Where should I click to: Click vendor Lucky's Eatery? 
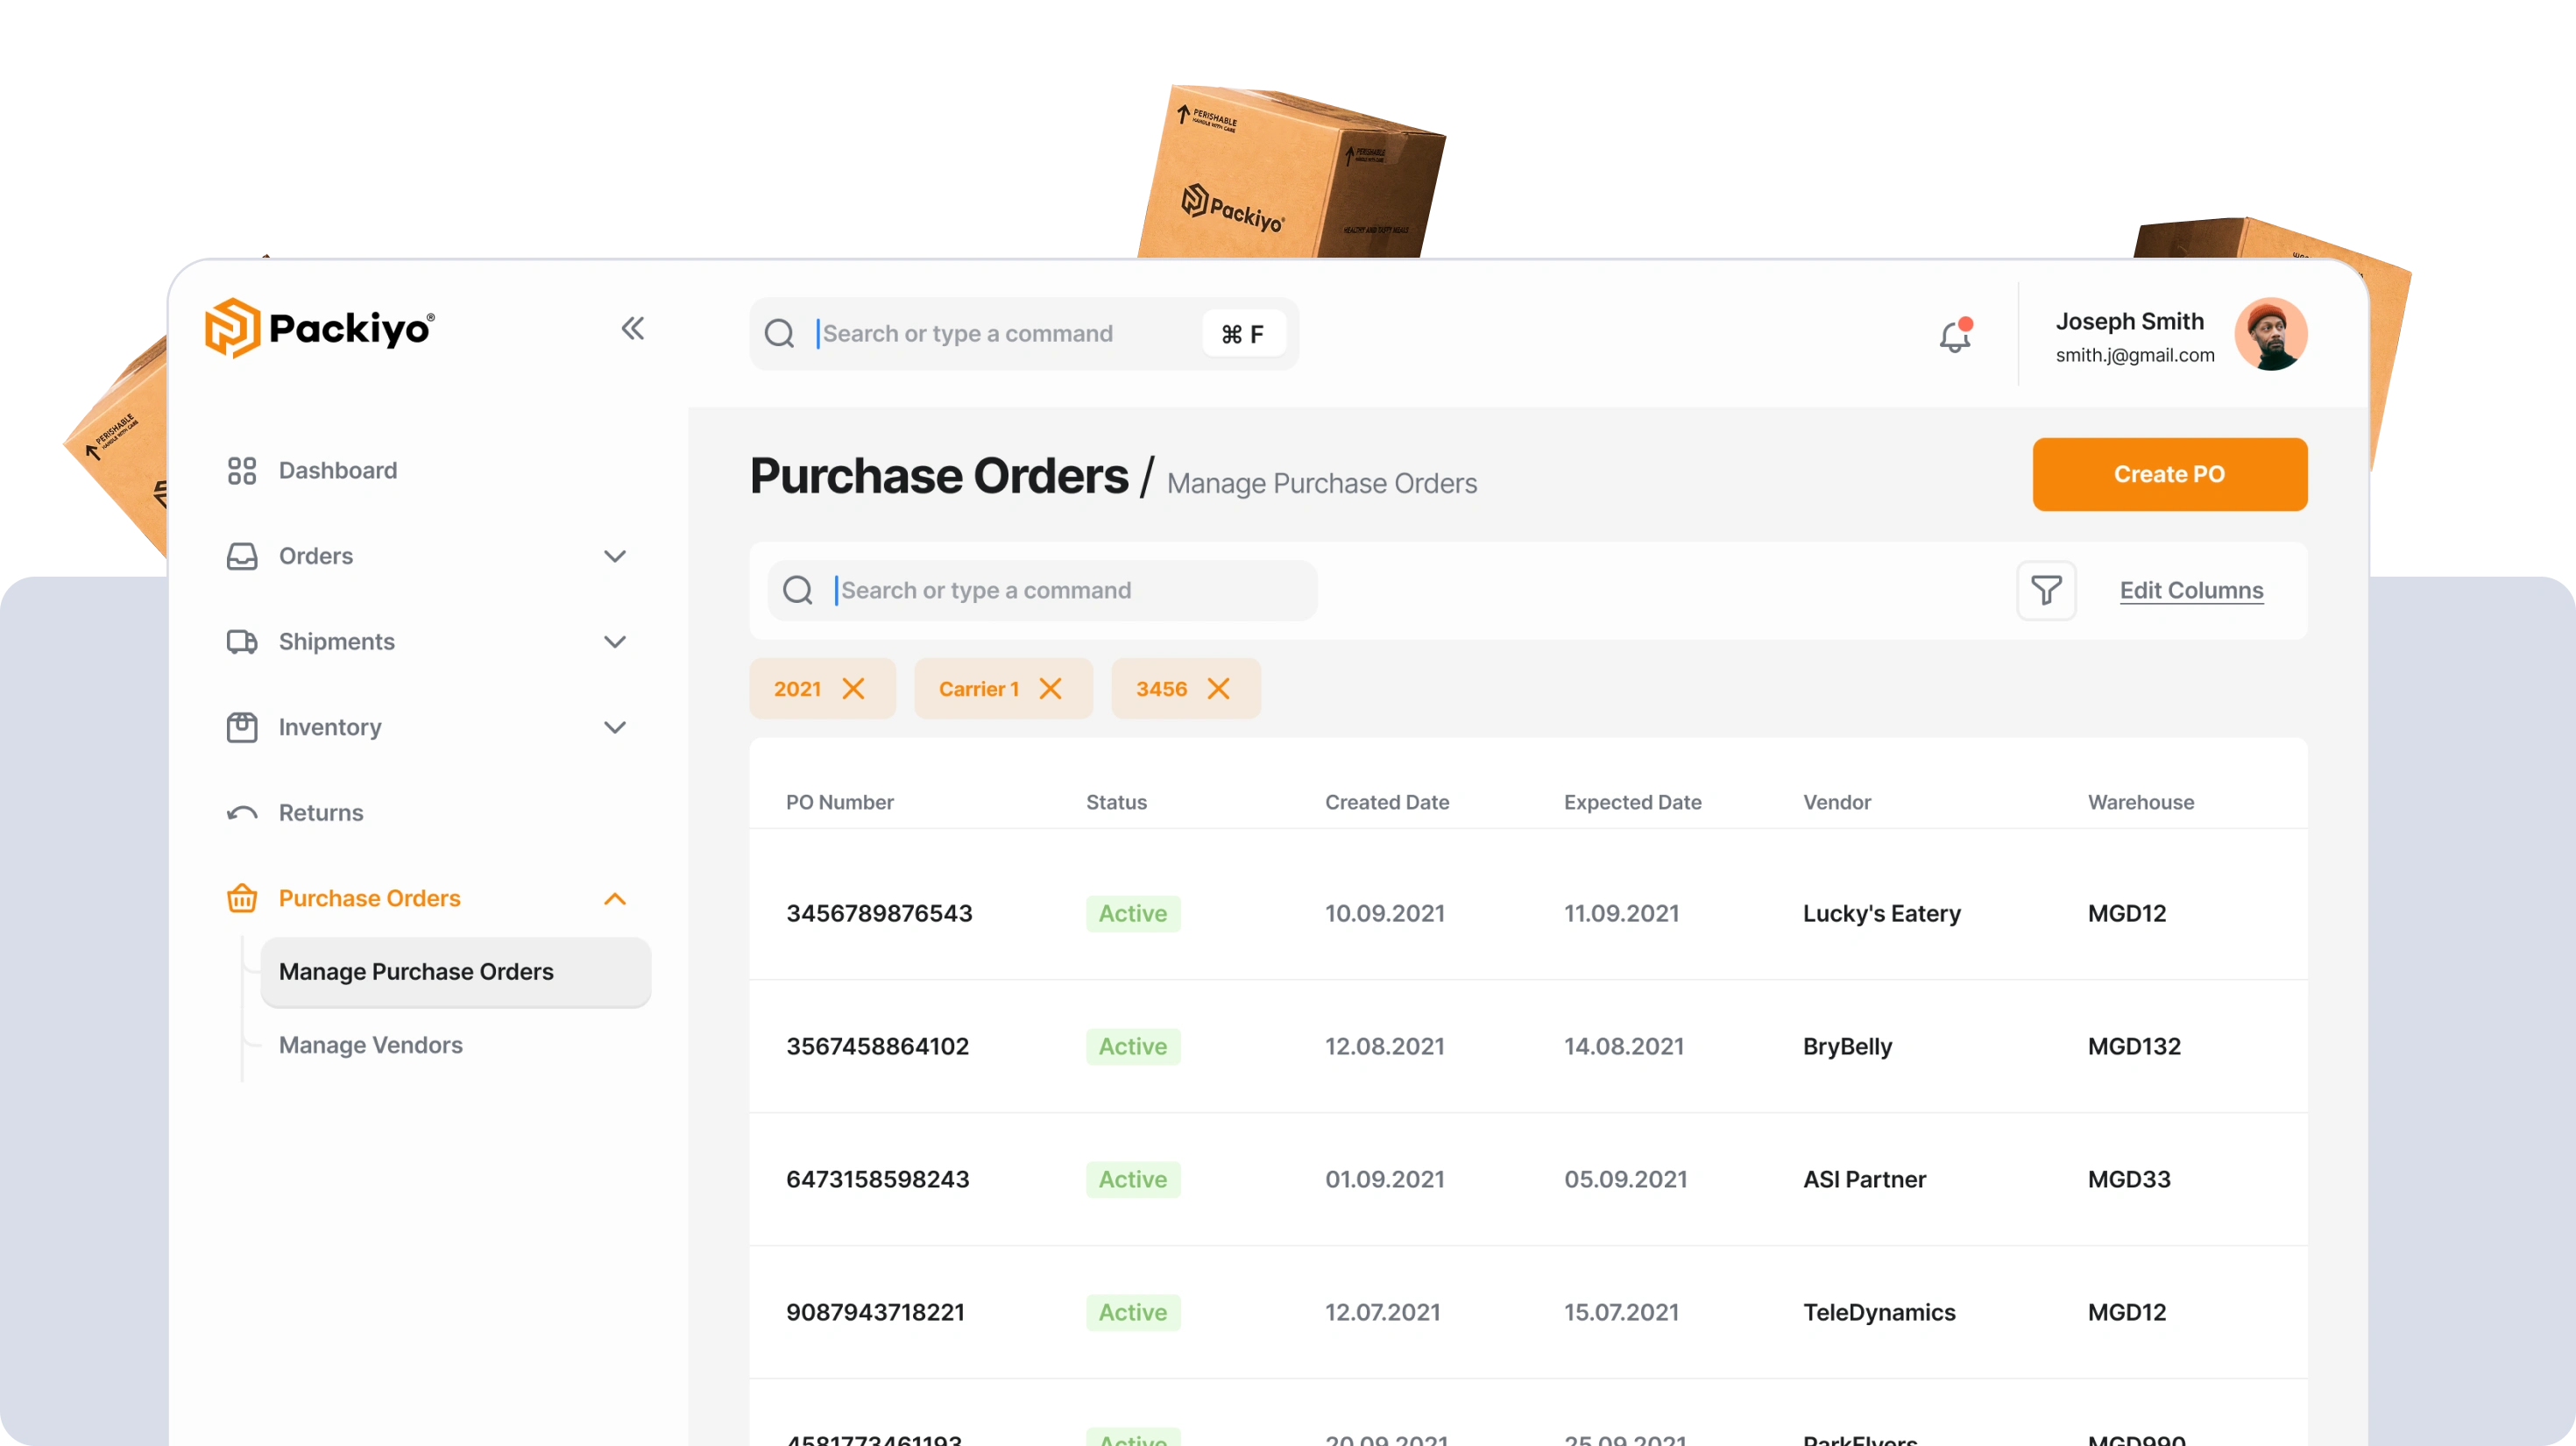[x=1881, y=913]
